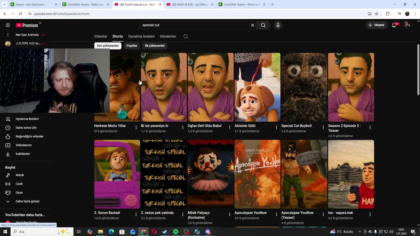420x236 pixels.
Task: Open the title Oglun Deli Oldu Baba!
Action: [x=205, y=126]
